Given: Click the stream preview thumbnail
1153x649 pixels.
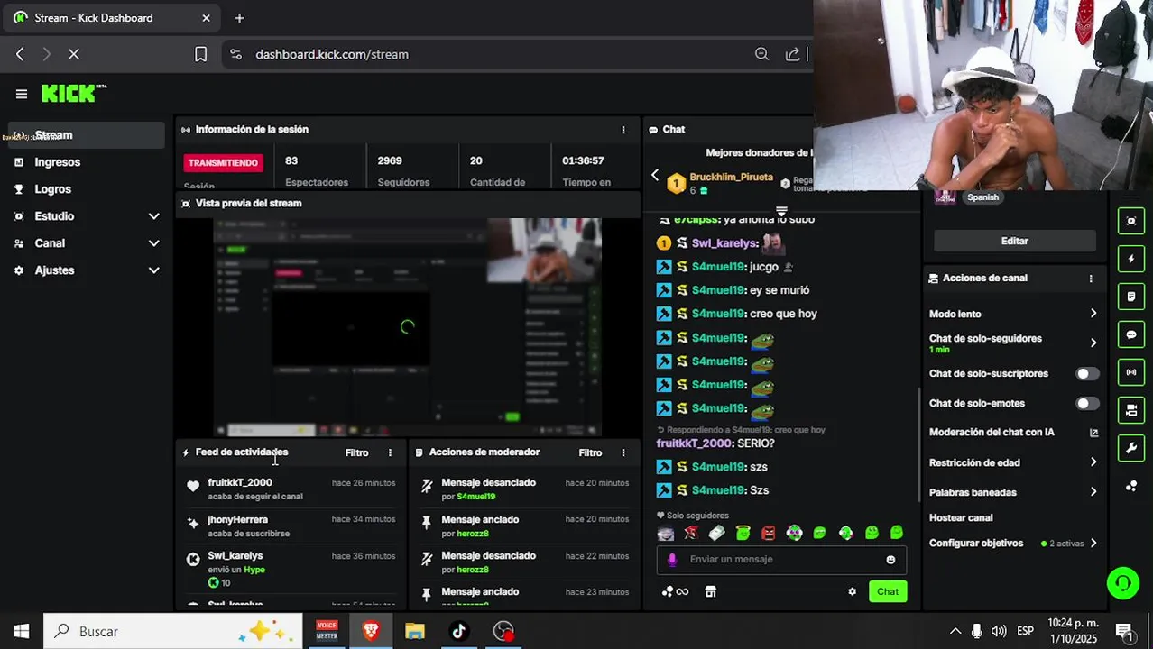Looking at the screenshot, I should [408, 327].
